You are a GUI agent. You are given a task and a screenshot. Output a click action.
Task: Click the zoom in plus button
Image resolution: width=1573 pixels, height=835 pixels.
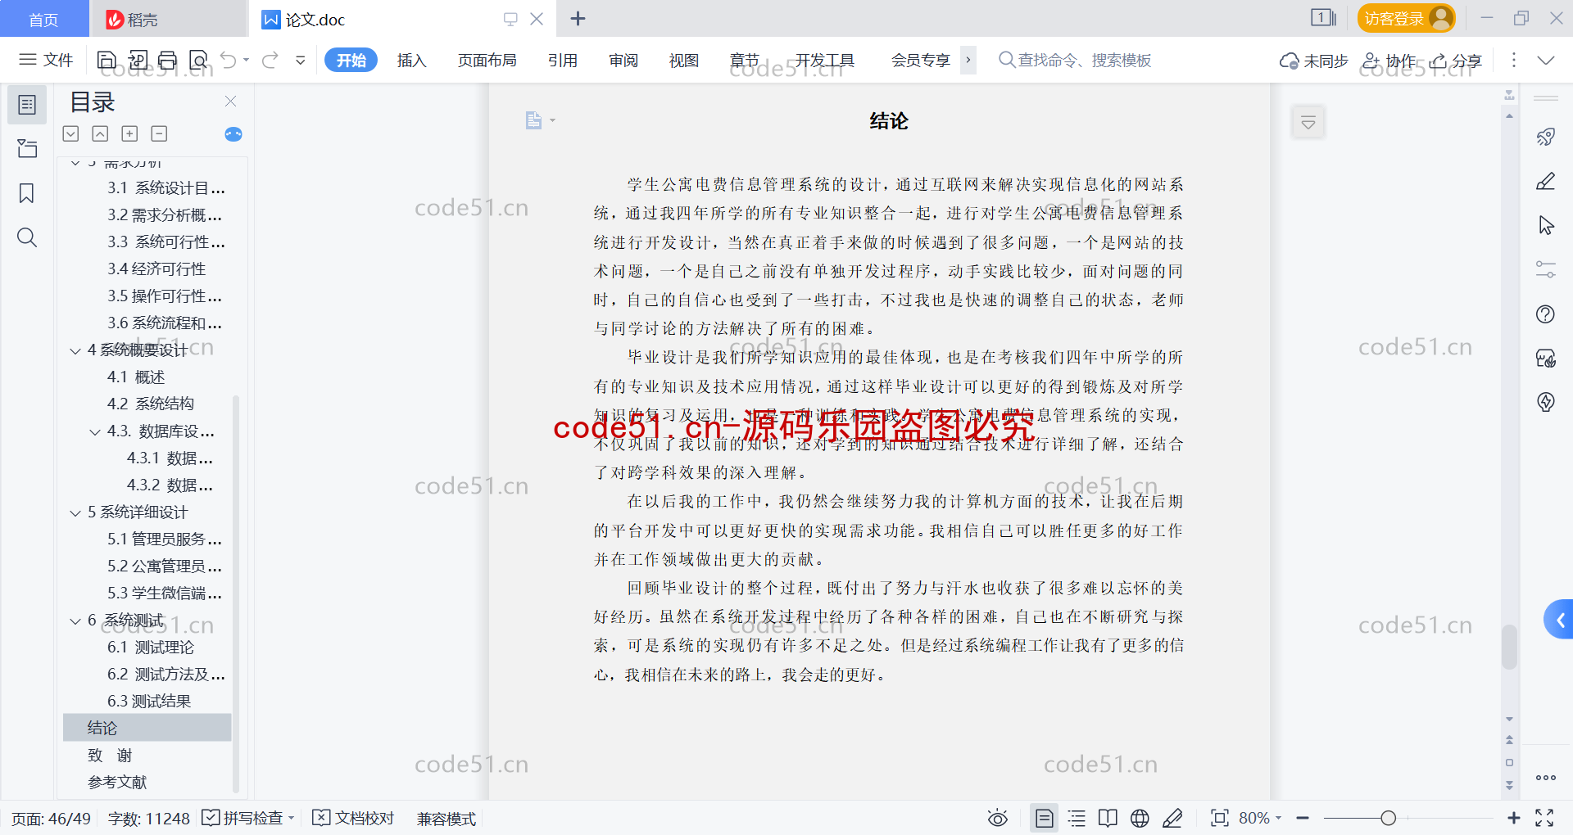pyautogui.click(x=1513, y=818)
